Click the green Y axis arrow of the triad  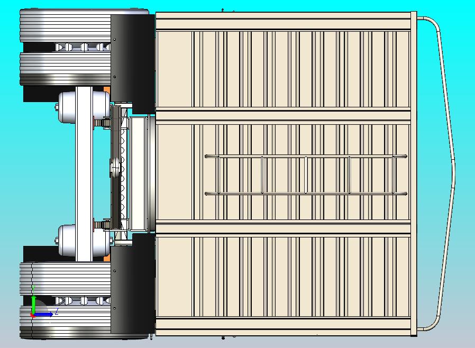tap(33, 305)
